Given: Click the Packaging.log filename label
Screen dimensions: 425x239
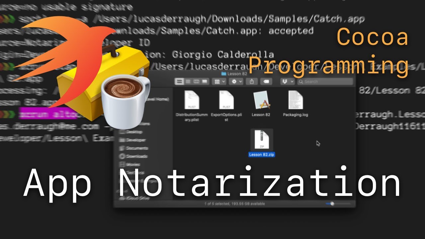Looking at the screenshot, I should tap(296, 115).
